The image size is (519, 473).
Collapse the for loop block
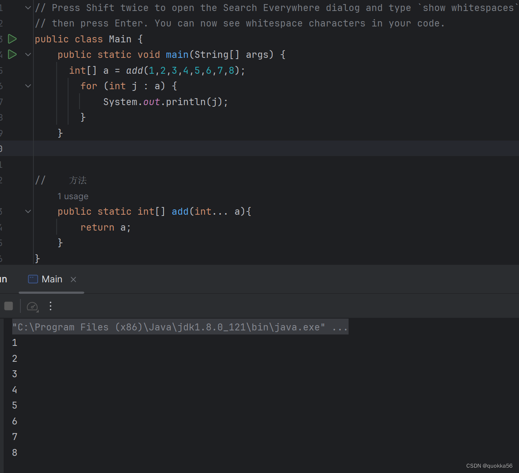tap(28, 86)
